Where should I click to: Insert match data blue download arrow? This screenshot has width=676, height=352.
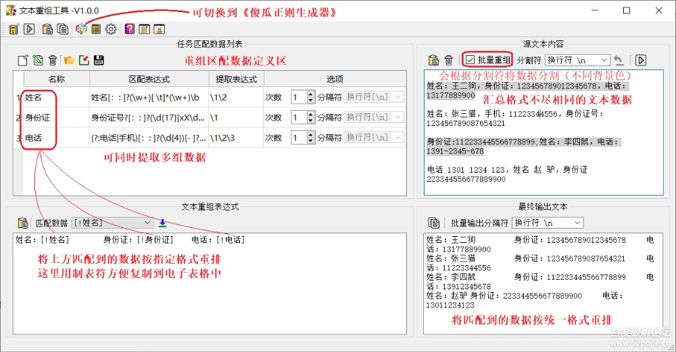coord(162,223)
